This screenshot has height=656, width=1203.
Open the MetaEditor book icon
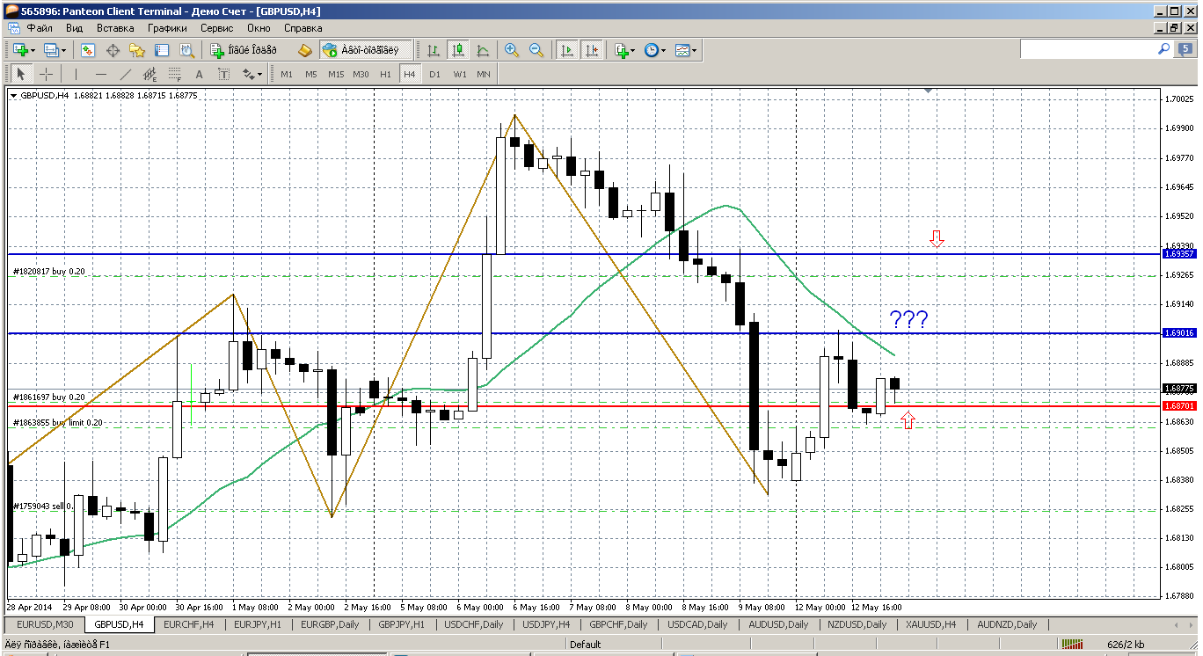(305, 50)
